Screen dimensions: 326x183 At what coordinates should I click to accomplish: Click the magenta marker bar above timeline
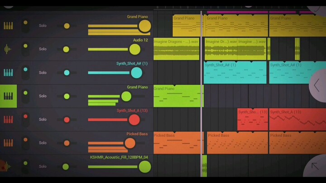[237, 12]
